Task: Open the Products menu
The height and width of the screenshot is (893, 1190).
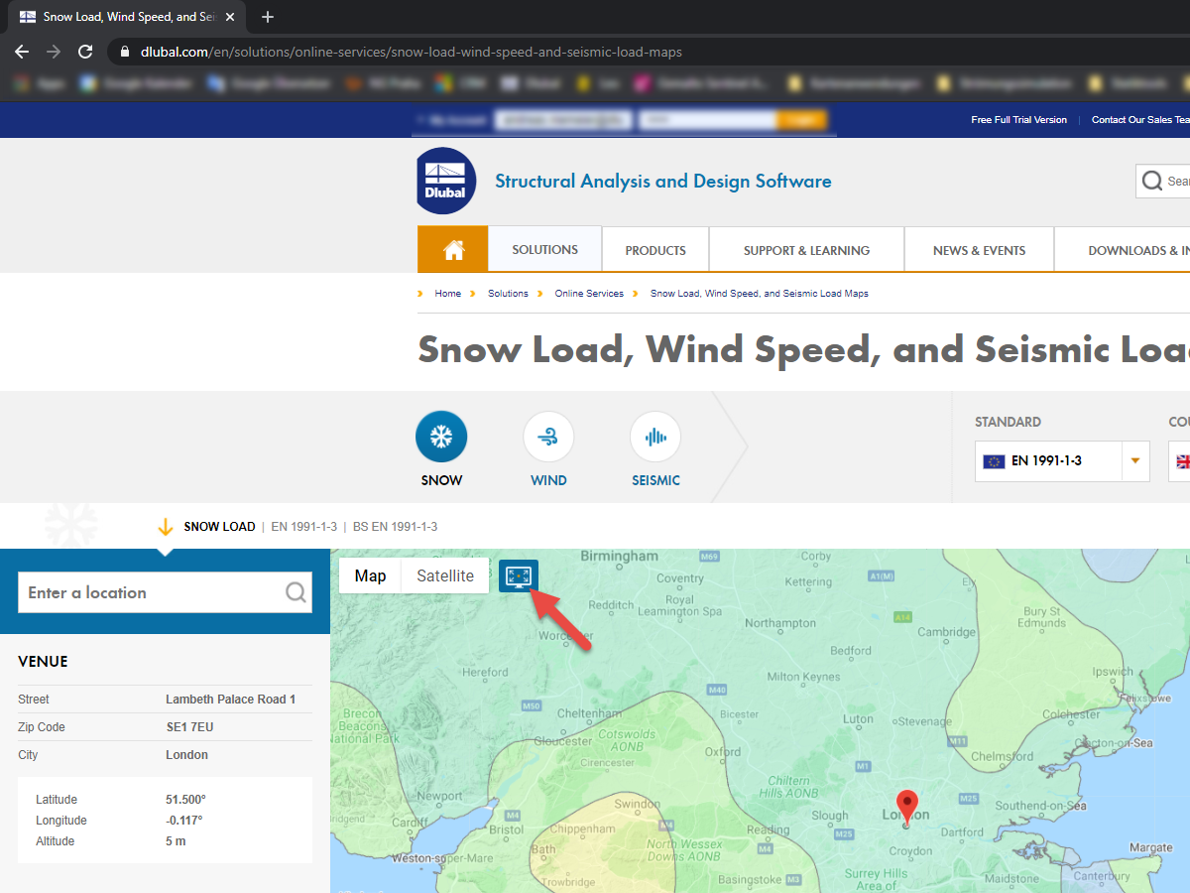Action: (655, 250)
